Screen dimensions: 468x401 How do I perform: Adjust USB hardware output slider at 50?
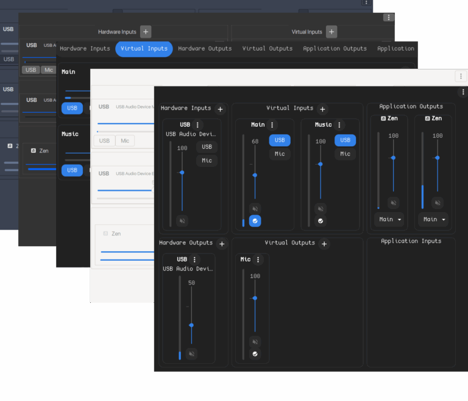click(191, 325)
